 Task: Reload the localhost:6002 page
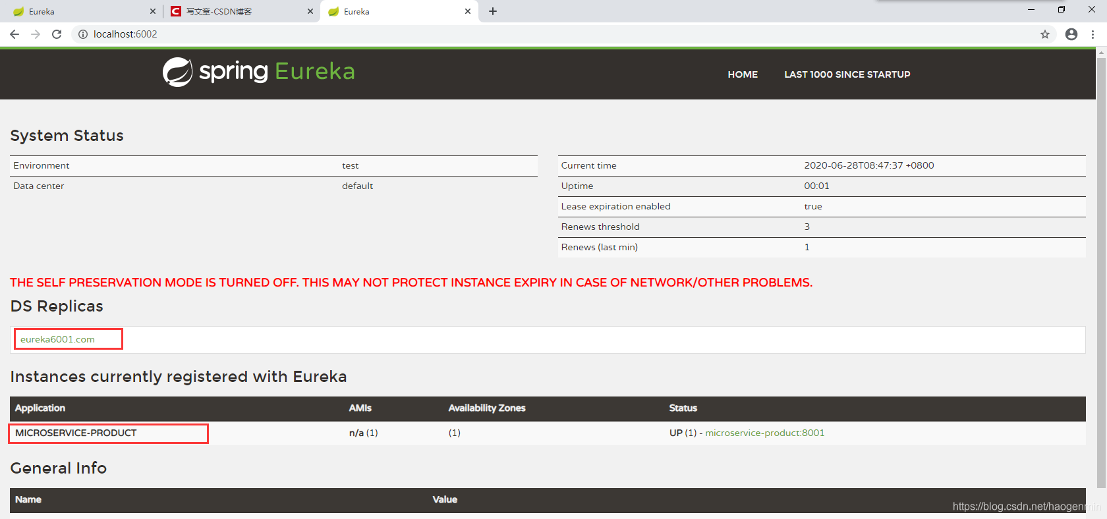click(x=57, y=34)
